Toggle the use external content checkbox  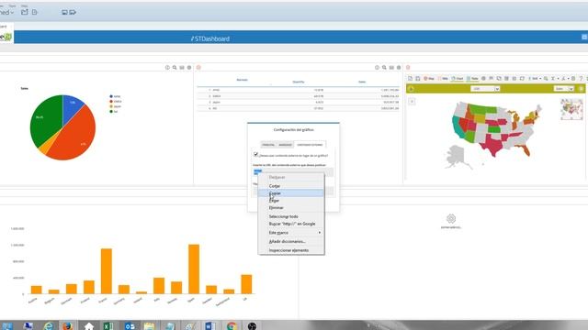tap(255, 155)
